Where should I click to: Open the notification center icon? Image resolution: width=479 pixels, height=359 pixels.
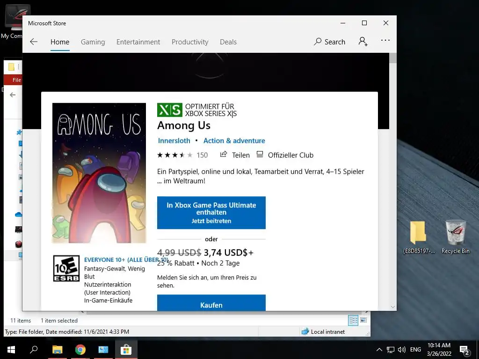(464, 350)
